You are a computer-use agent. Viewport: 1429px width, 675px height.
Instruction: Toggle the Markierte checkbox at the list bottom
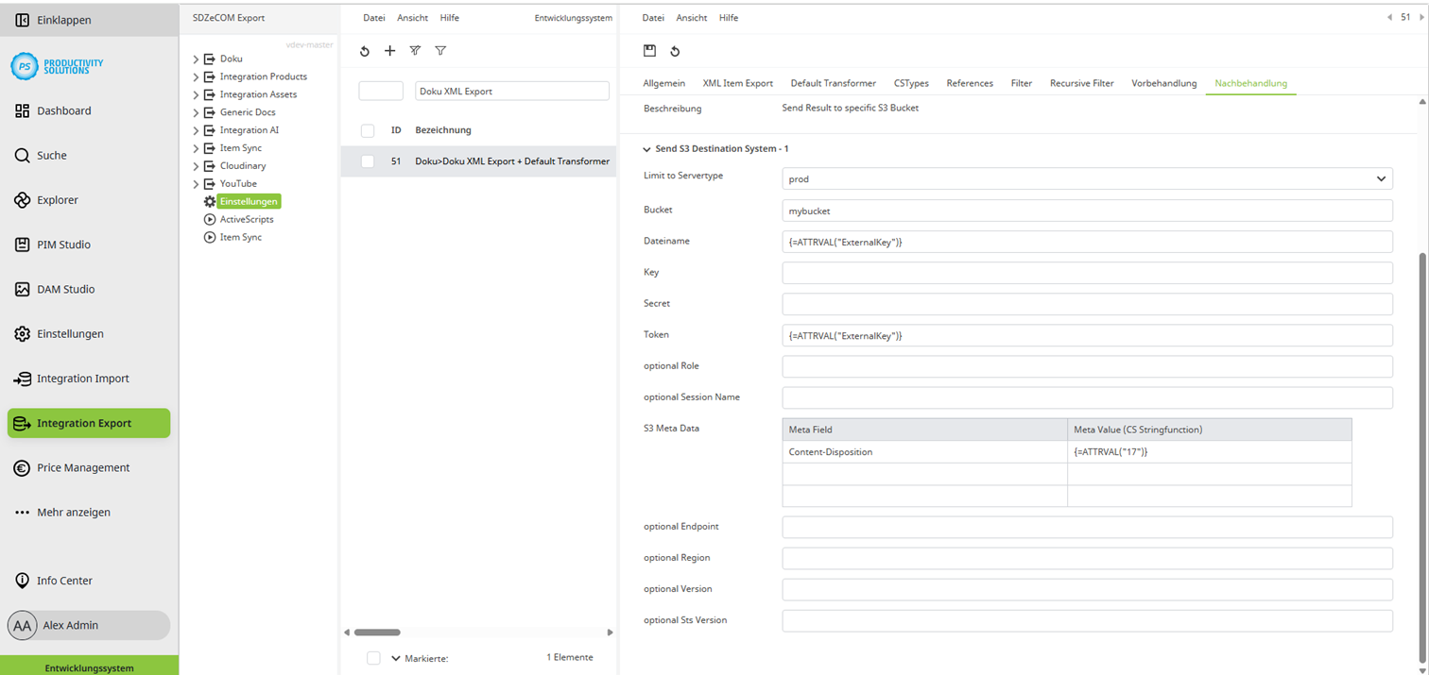coord(373,658)
